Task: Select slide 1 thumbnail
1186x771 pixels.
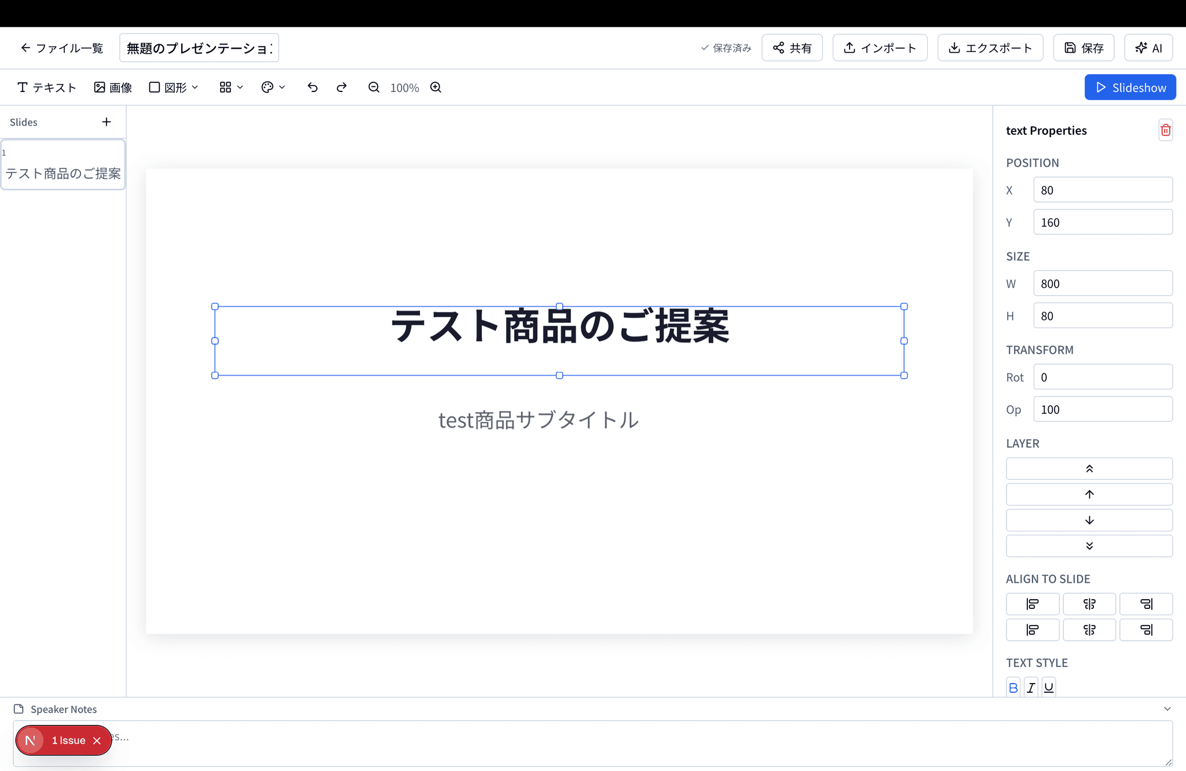Action: point(63,165)
